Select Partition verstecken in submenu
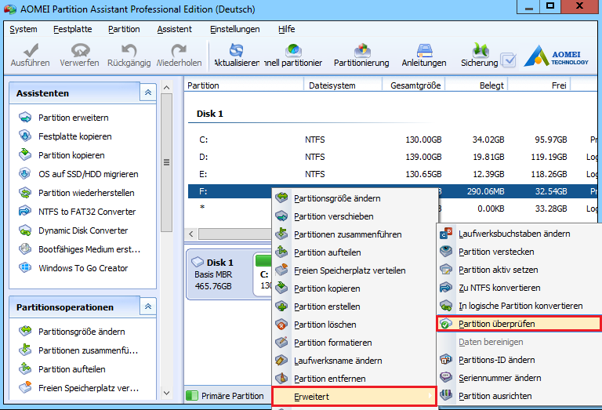The width and height of the screenshot is (602, 410). 520,252
